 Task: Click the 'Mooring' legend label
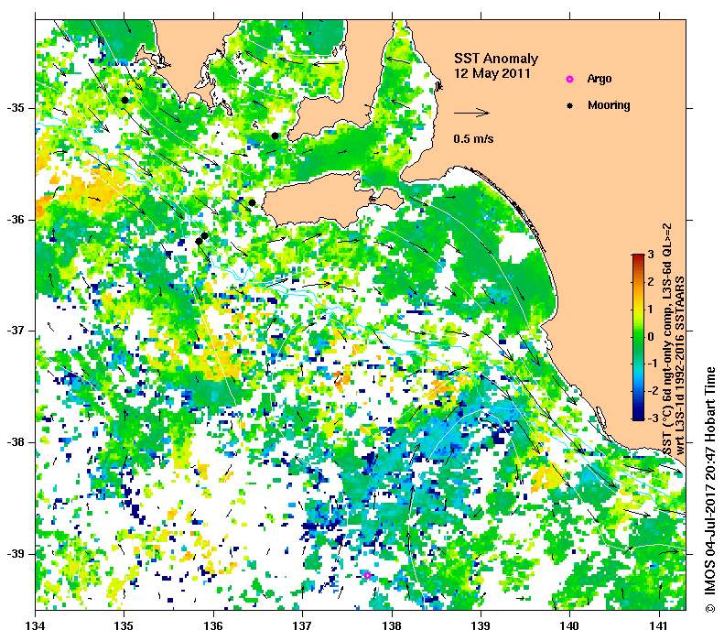[x=609, y=105]
